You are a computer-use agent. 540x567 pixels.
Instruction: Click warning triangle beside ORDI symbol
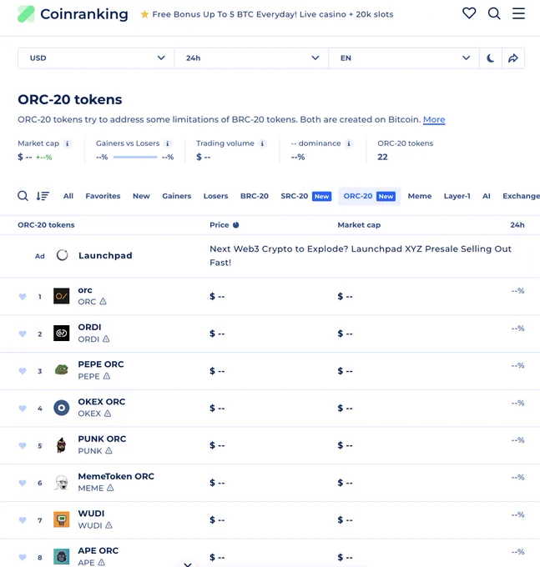[106, 339]
